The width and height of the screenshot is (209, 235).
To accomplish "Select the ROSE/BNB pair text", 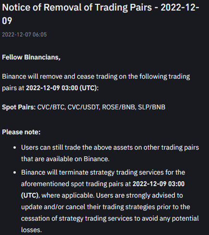I will click(118, 107).
